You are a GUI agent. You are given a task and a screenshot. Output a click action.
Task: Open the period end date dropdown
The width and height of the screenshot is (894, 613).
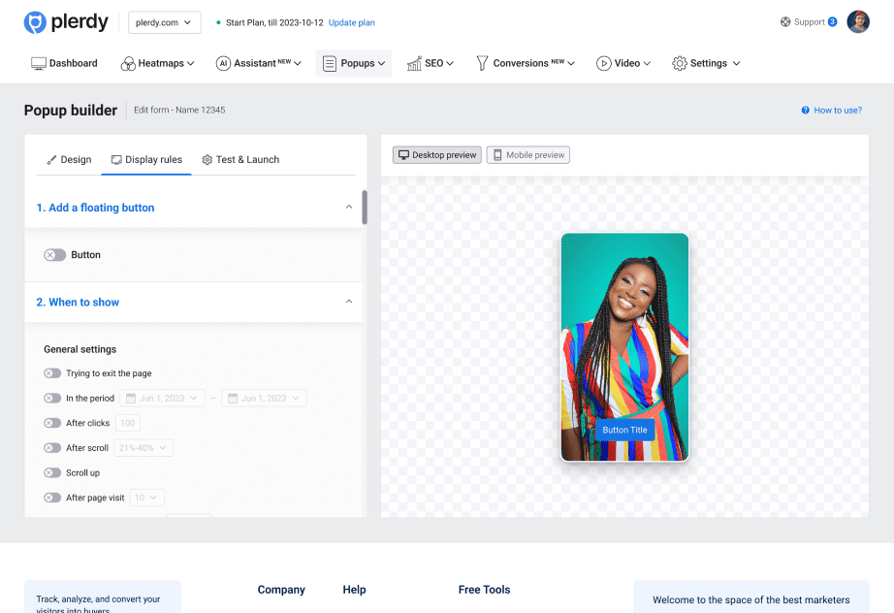(x=264, y=398)
